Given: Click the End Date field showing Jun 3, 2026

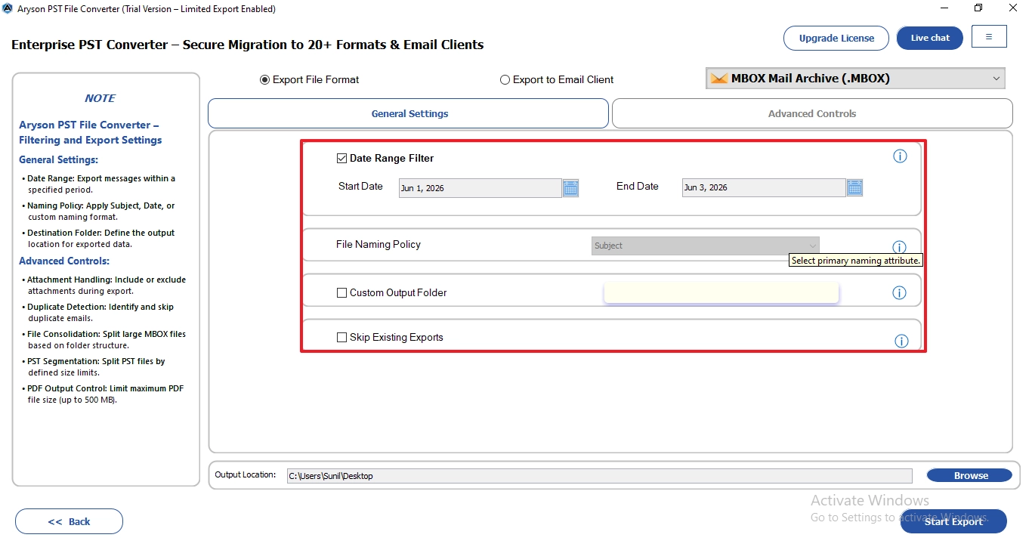Looking at the screenshot, I should tap(764, 188).
